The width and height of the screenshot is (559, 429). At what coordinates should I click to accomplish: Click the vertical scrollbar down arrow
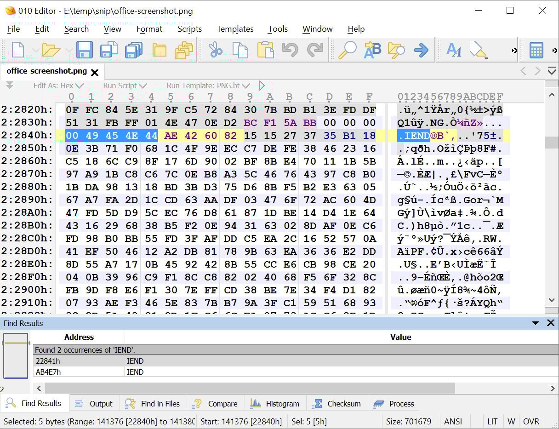(551, 299)
